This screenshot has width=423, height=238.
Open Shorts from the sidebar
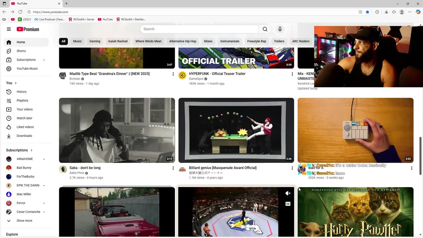tap(26, 51)
